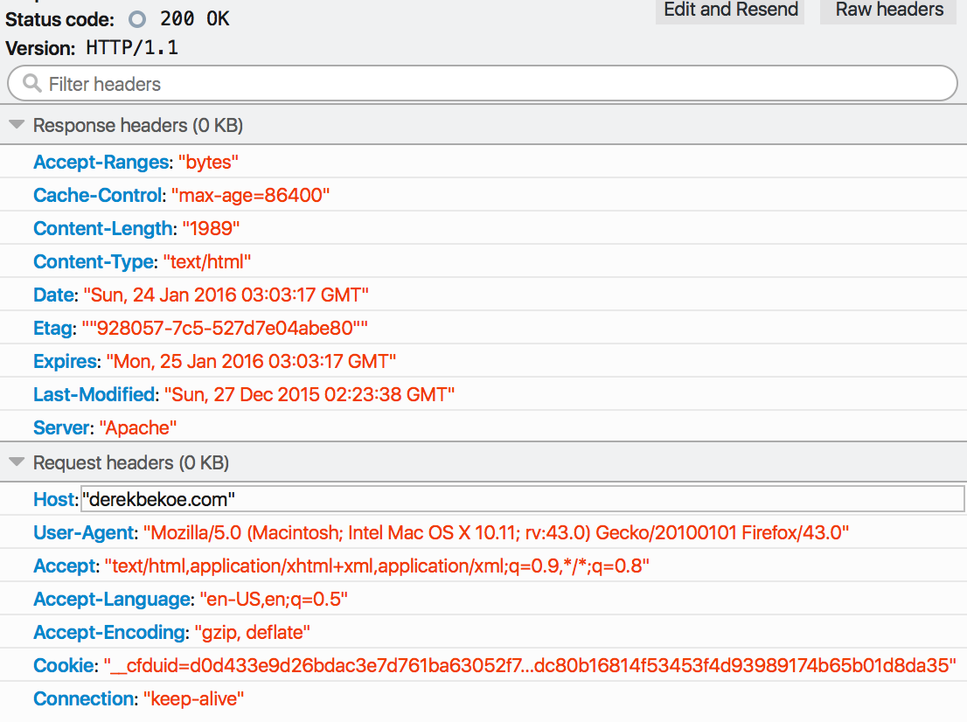The image size is (967, 722).
Task: Click the Cookie header name label
Action: click(64, 667)
